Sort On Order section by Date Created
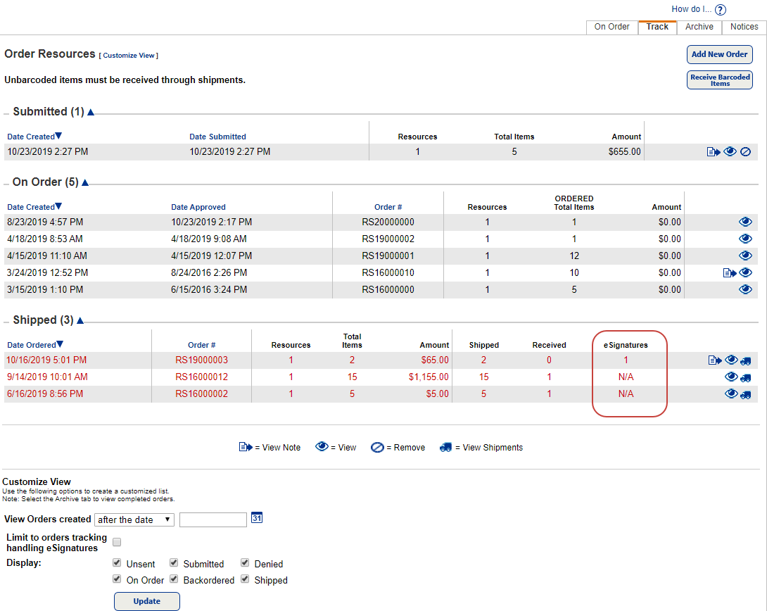767x611 pixels. 34,207
